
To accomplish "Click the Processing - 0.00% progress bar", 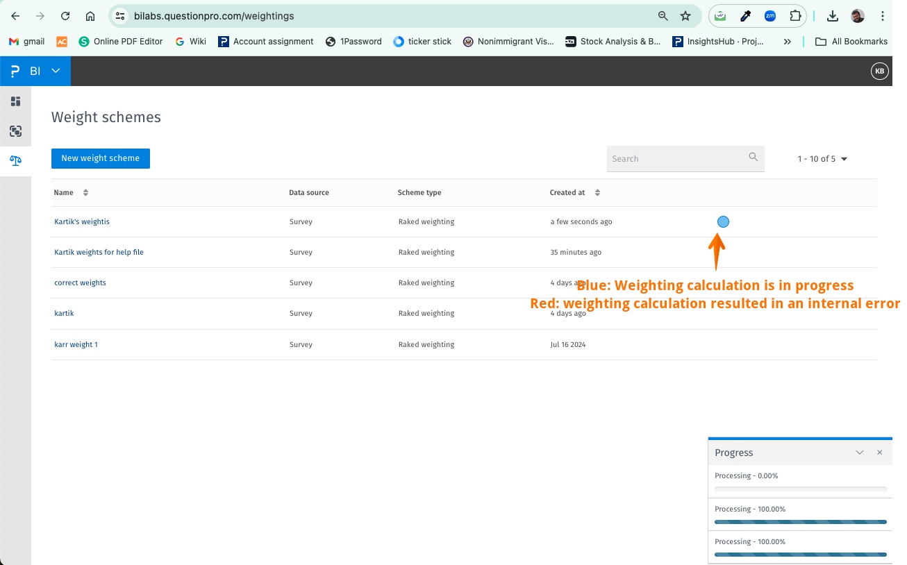I will coord(801,489).
